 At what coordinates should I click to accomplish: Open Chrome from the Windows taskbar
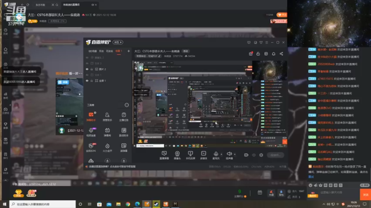[x=128, y=204]
